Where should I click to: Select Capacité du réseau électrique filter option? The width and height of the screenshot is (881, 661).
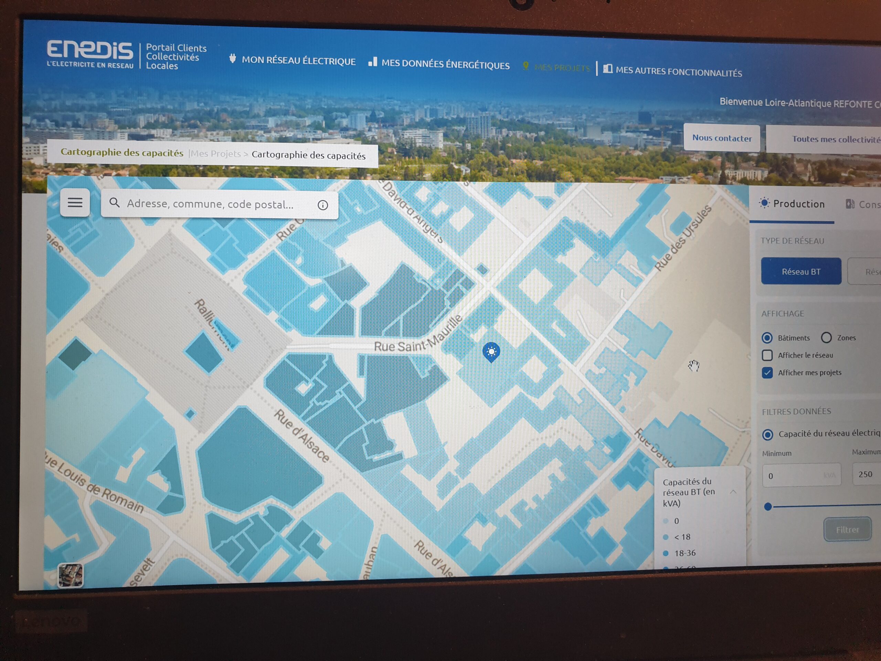[768, 436]
